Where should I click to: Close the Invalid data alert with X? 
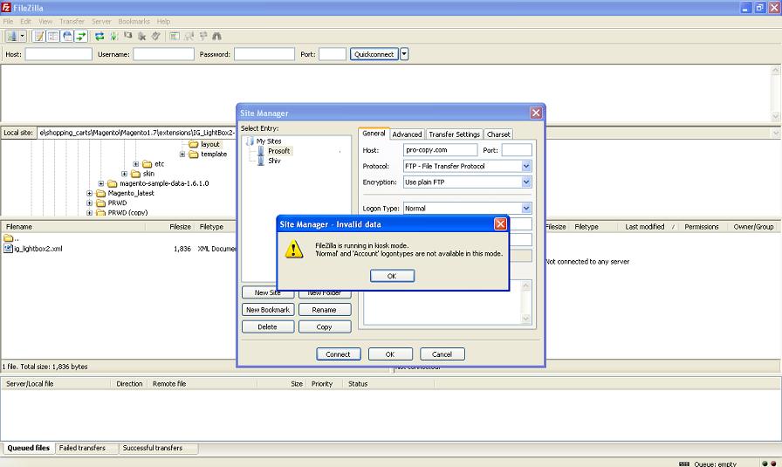500,224
